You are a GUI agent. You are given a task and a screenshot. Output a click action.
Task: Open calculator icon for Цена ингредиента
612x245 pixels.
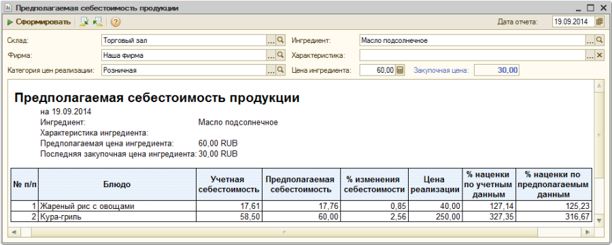click(400, 70)
